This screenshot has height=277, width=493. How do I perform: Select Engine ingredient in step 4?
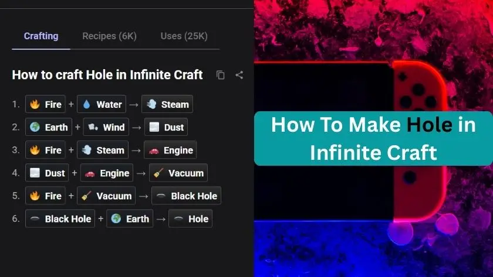click(107, 173)
